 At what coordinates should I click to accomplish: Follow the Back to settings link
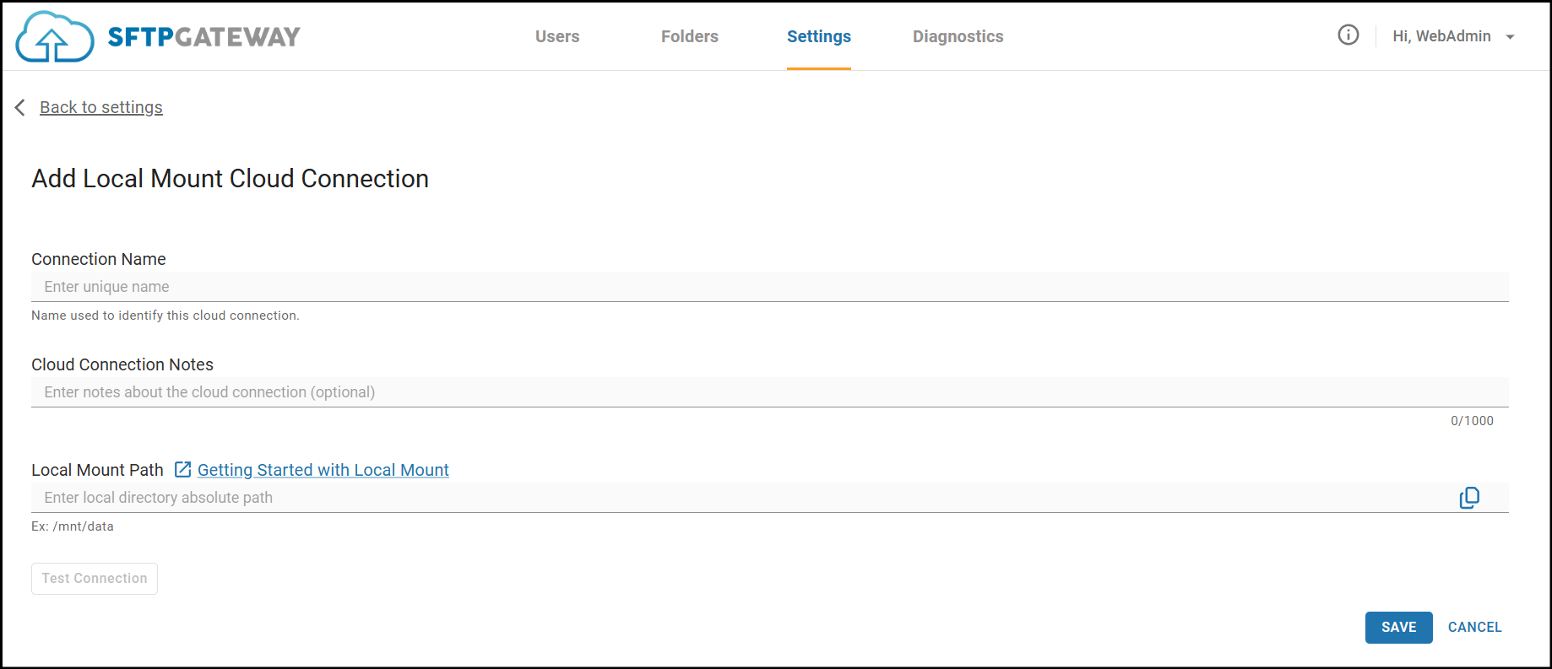tap(101, 107)
